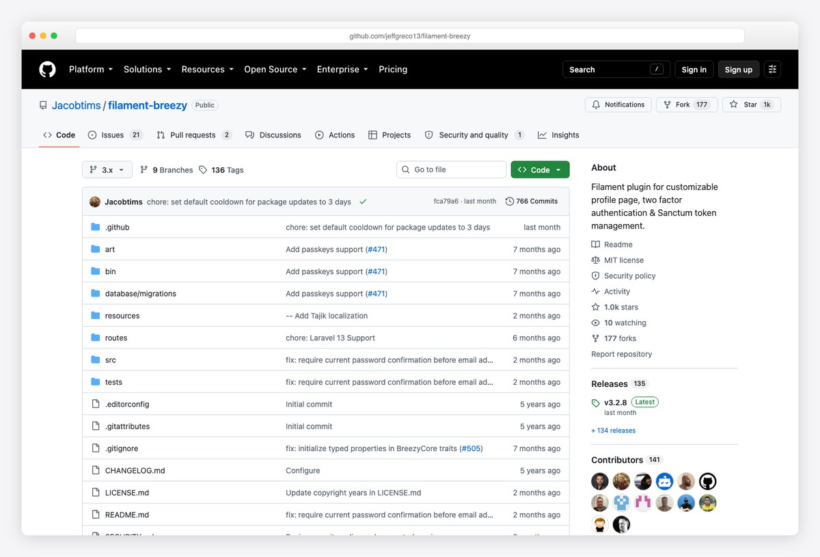This screenshot has width=820, height=557.
Task: Open the LICENSE.md file
Action: 127,493
